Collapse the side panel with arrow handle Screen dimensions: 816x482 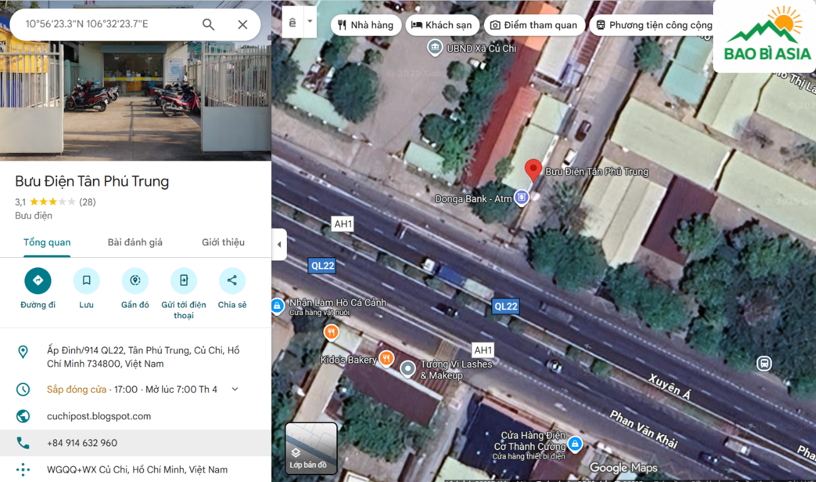tap(279, 244)
